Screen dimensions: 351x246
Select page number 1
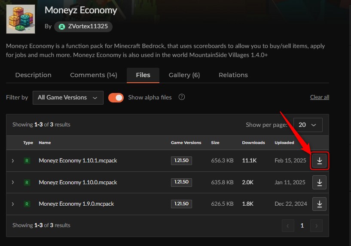coord(302,226)
